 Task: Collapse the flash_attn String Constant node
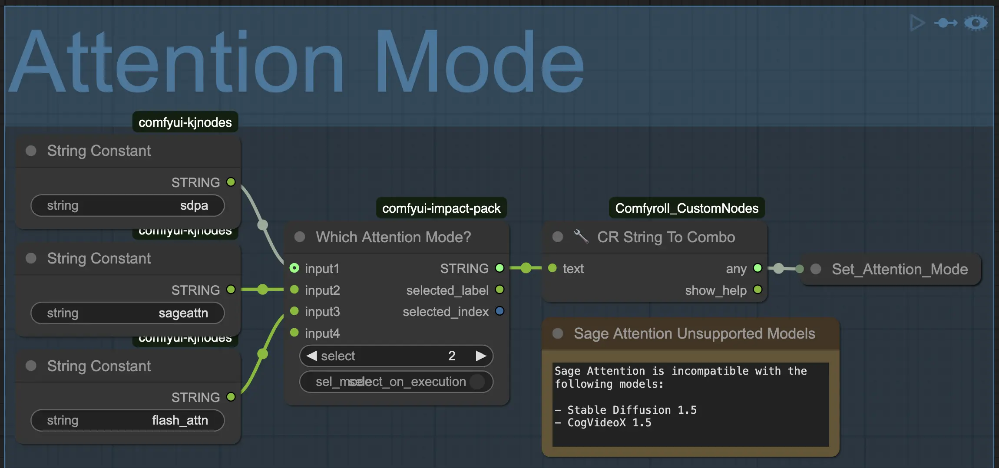coord(31,366)
